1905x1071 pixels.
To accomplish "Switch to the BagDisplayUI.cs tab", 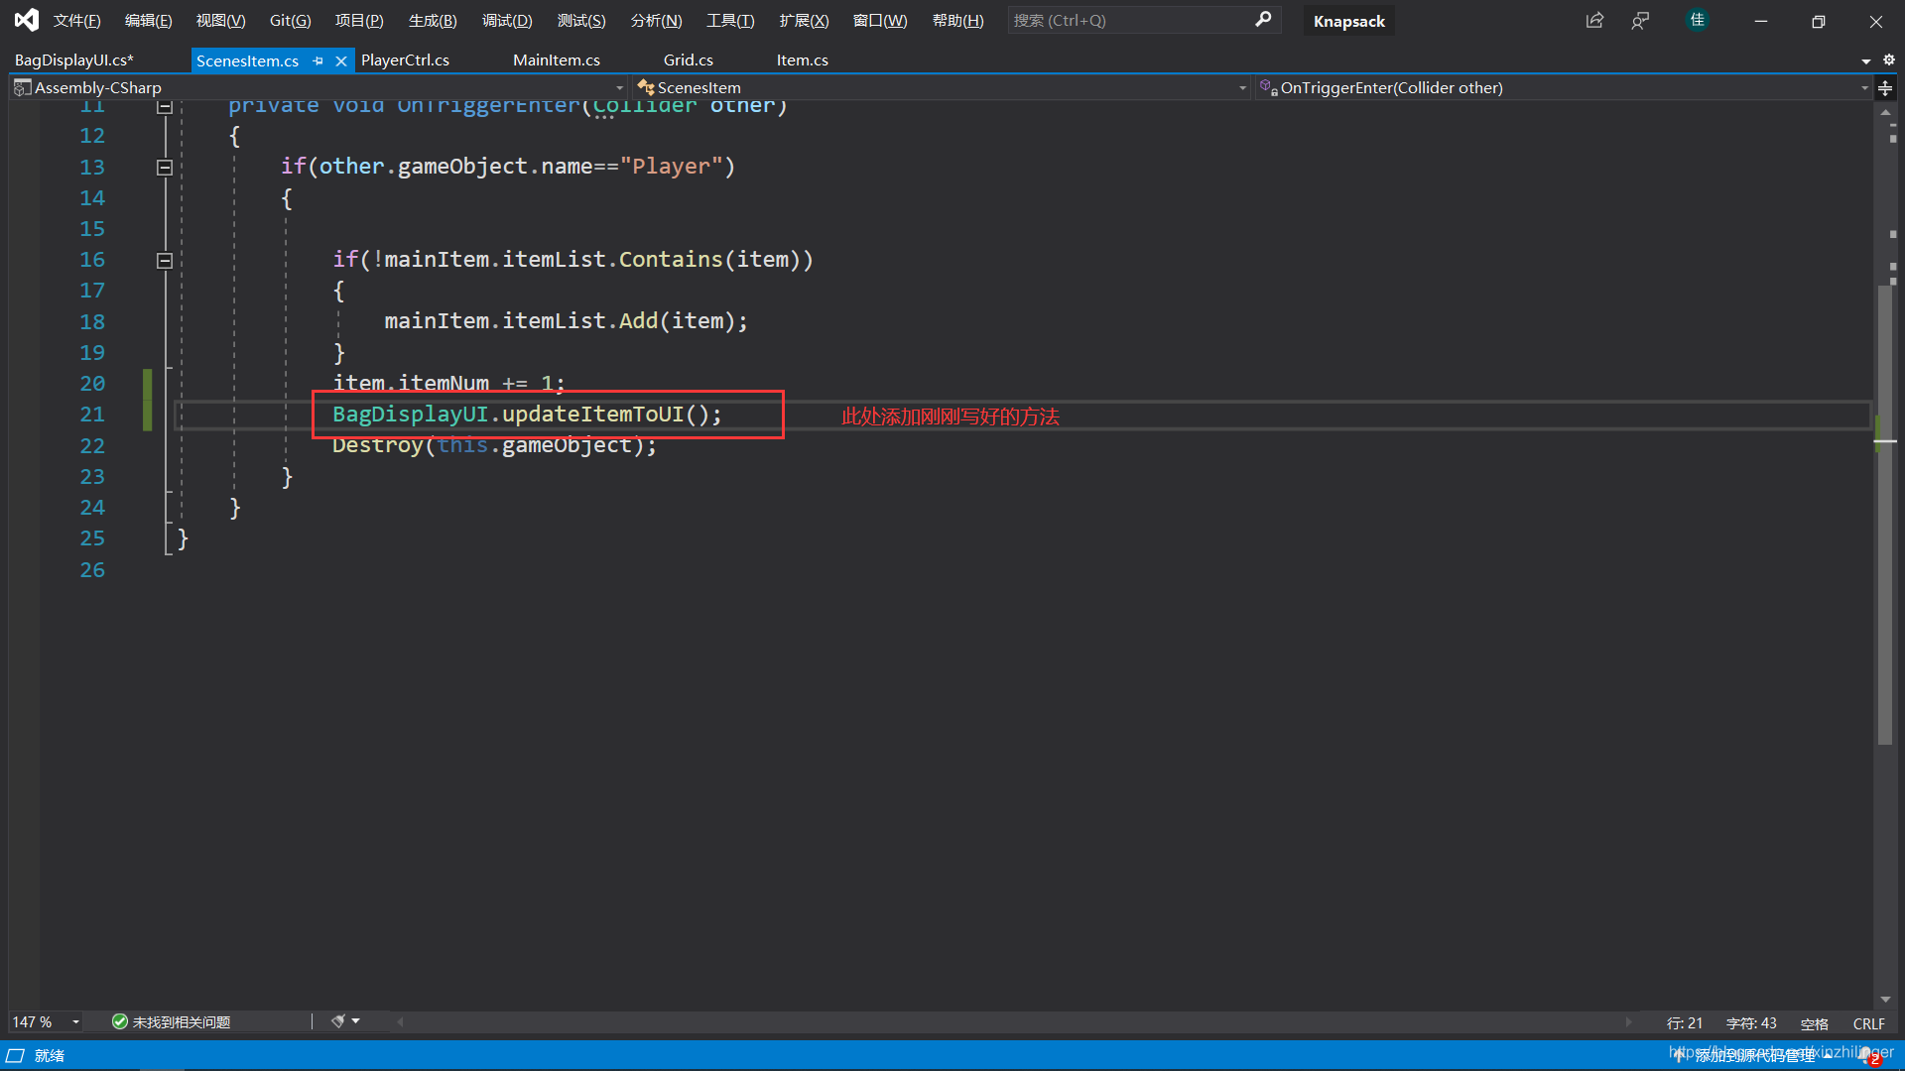I will point(74,60).
